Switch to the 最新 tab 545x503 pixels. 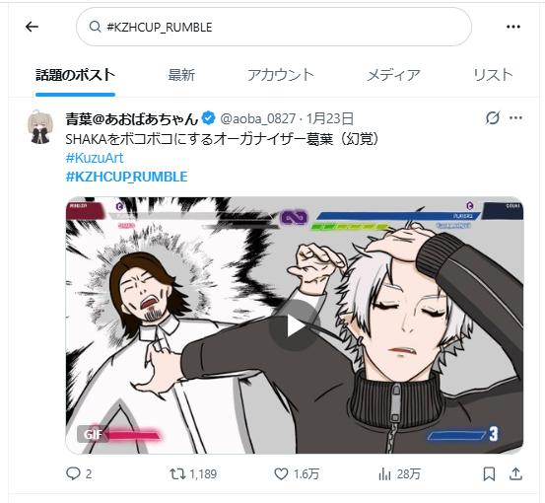click(181, 75)
